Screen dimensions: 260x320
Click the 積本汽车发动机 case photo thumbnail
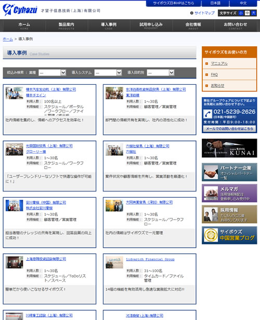pos(14,93)
